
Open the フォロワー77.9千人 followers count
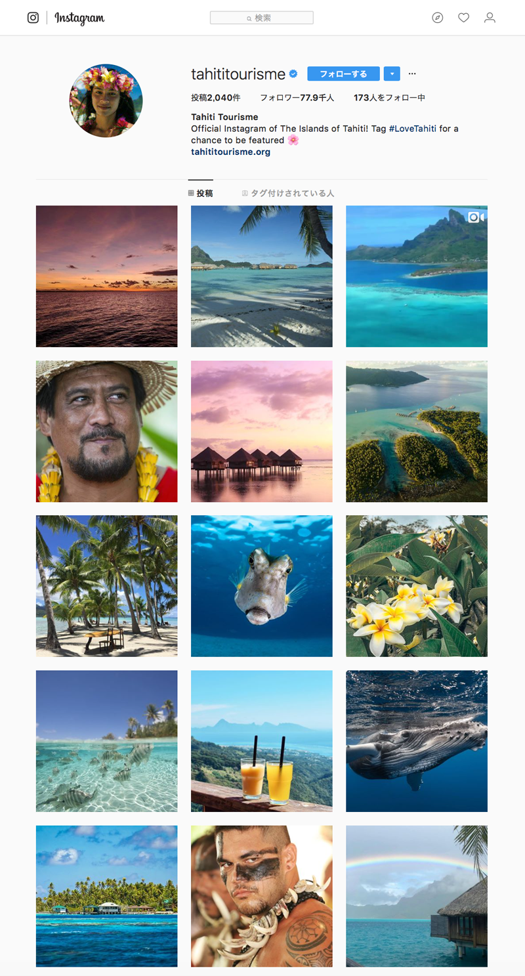(297, 98)
